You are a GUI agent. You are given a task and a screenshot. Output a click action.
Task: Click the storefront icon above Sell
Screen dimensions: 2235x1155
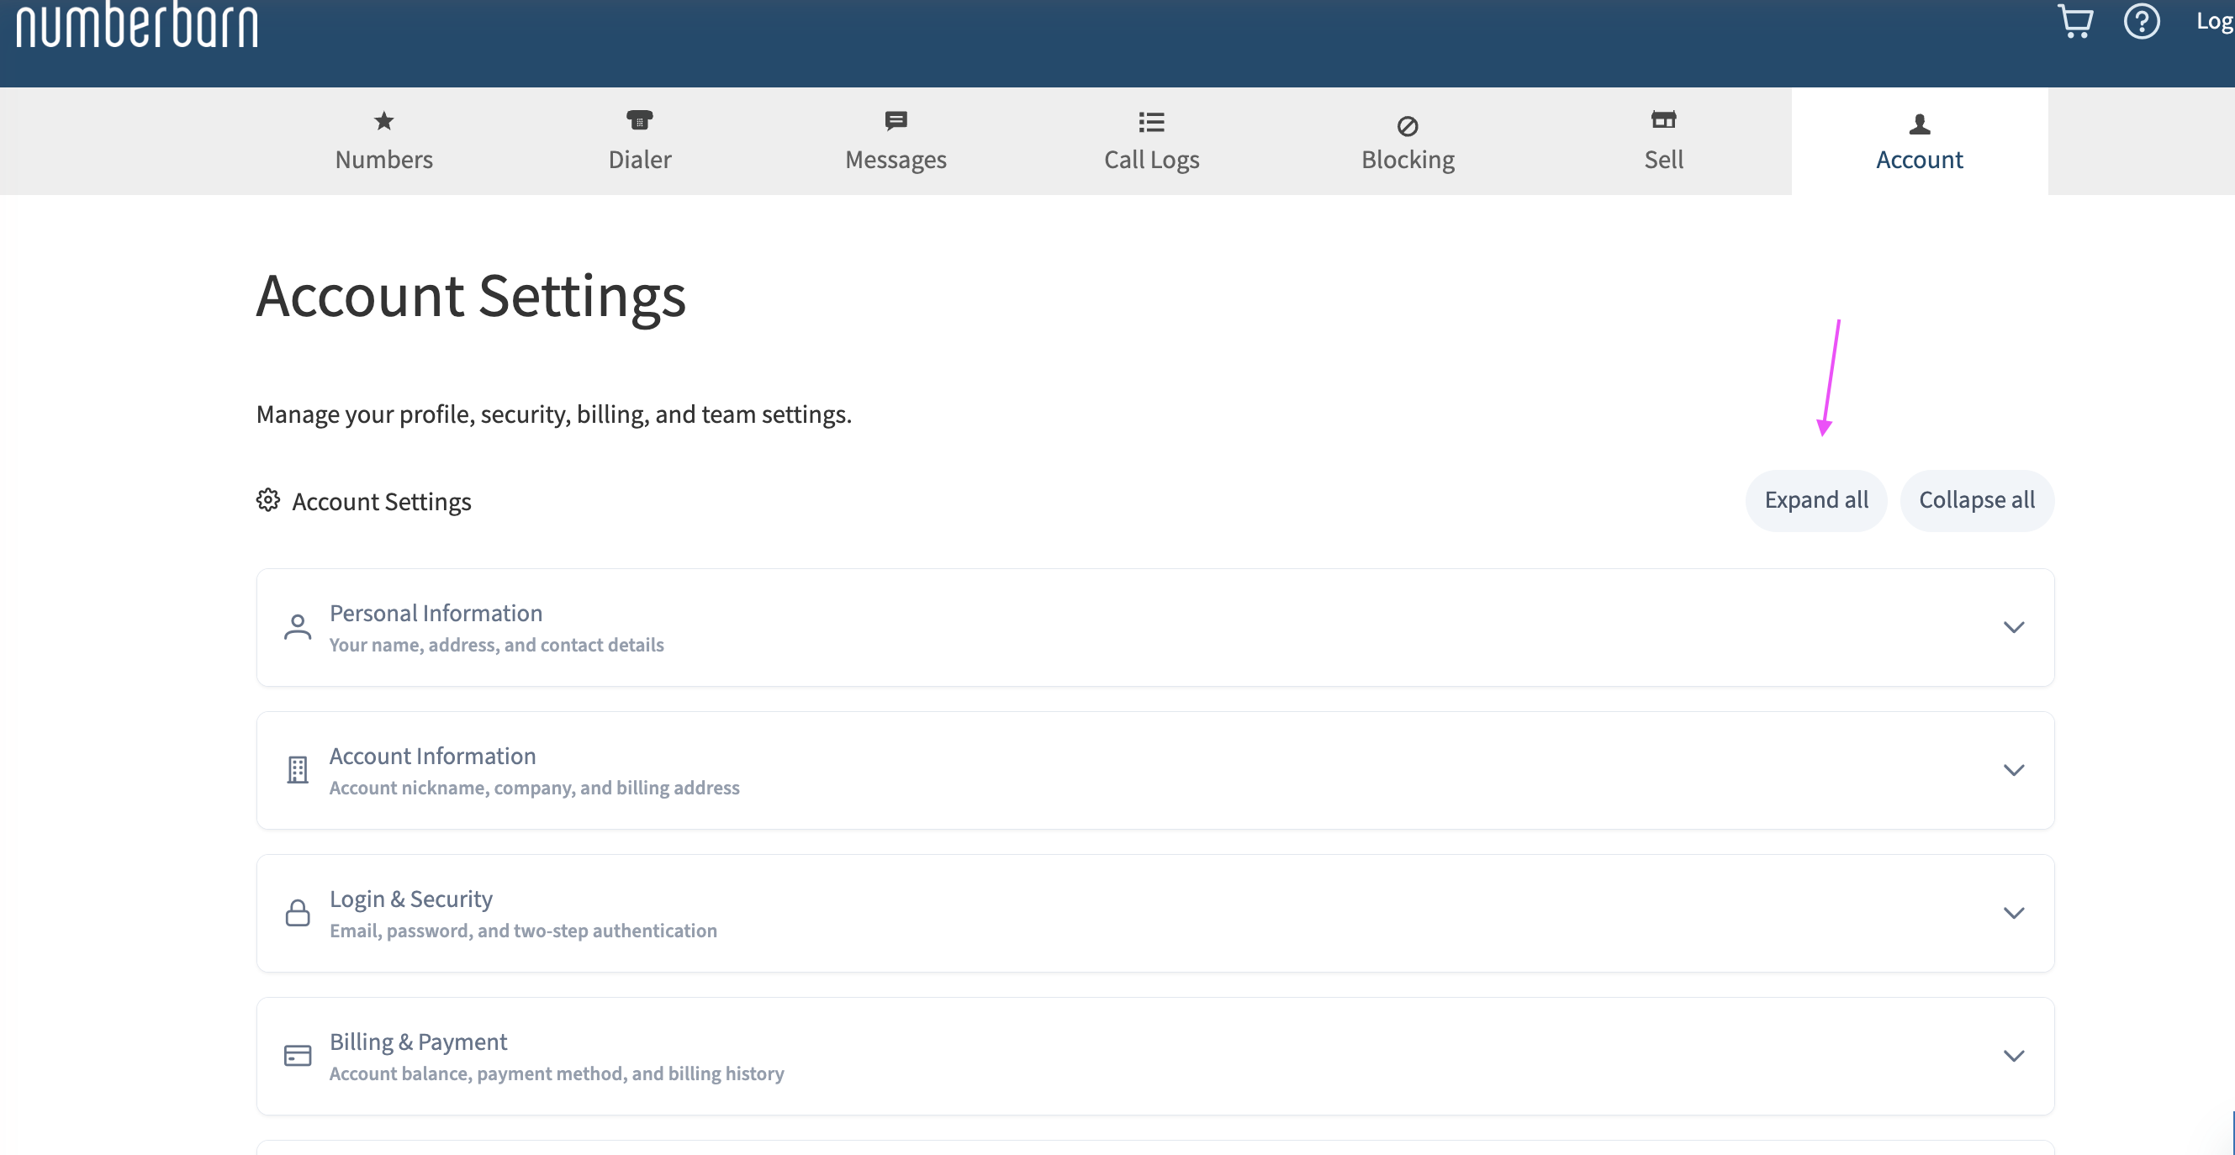(1663, 119)
